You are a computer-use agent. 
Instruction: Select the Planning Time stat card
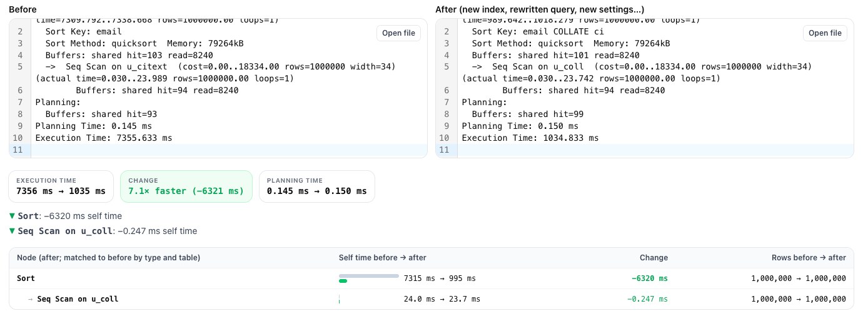click(316, 186)
